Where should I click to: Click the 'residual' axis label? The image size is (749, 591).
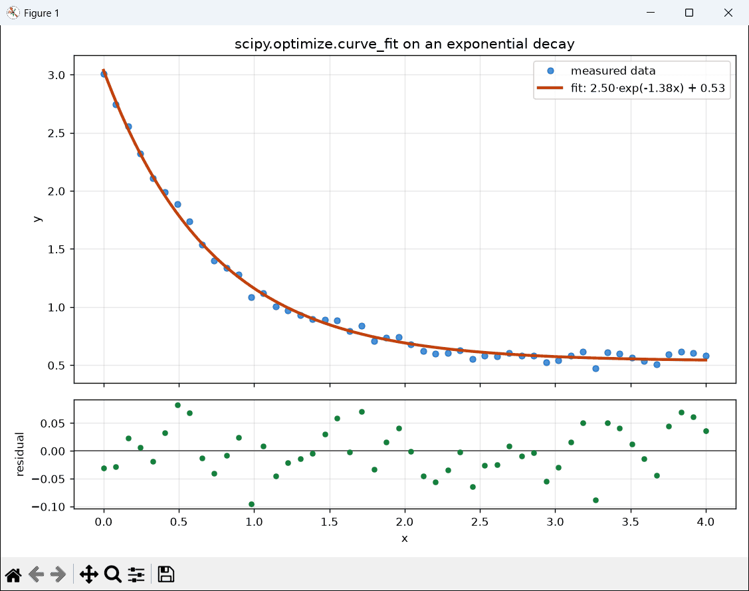tap(19, 454)
